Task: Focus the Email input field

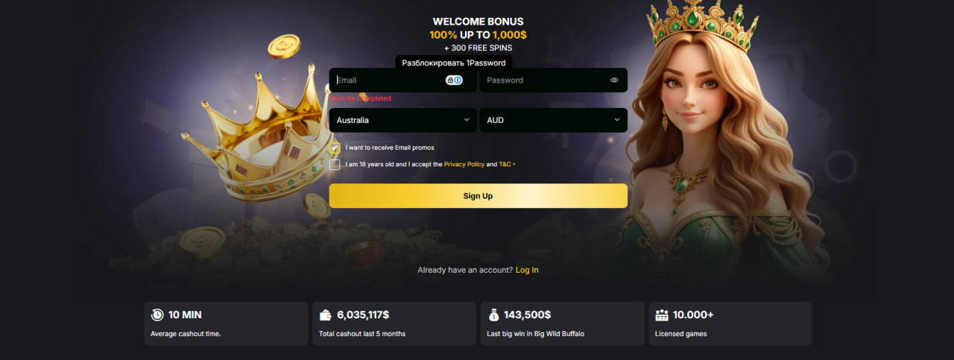Action: pyautogui.click(x=403, y=80)
